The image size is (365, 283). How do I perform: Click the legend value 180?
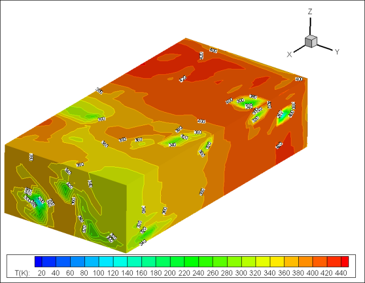point(155,274)
